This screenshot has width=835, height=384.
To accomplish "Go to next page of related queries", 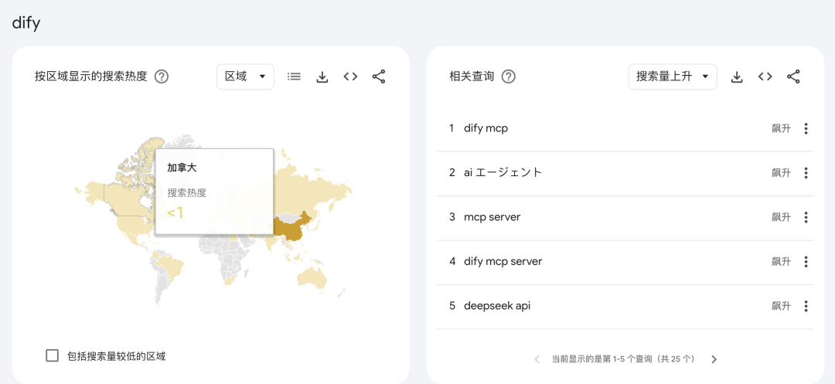I will point(714,359).
